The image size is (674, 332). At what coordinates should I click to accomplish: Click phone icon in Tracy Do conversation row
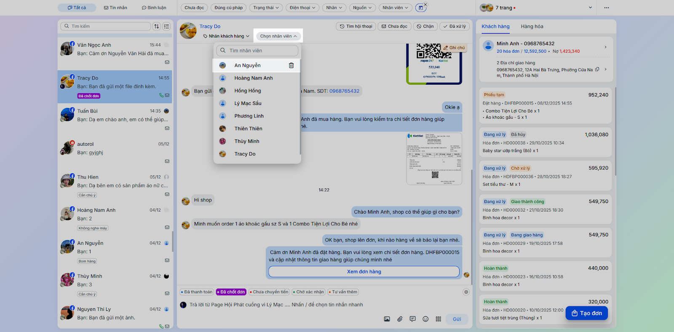tap(161, 95)
